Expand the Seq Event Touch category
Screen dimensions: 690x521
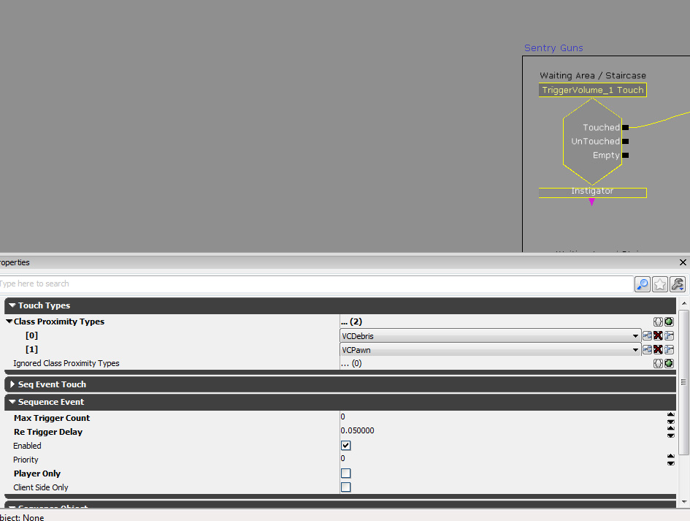click(x=12, y=384)
